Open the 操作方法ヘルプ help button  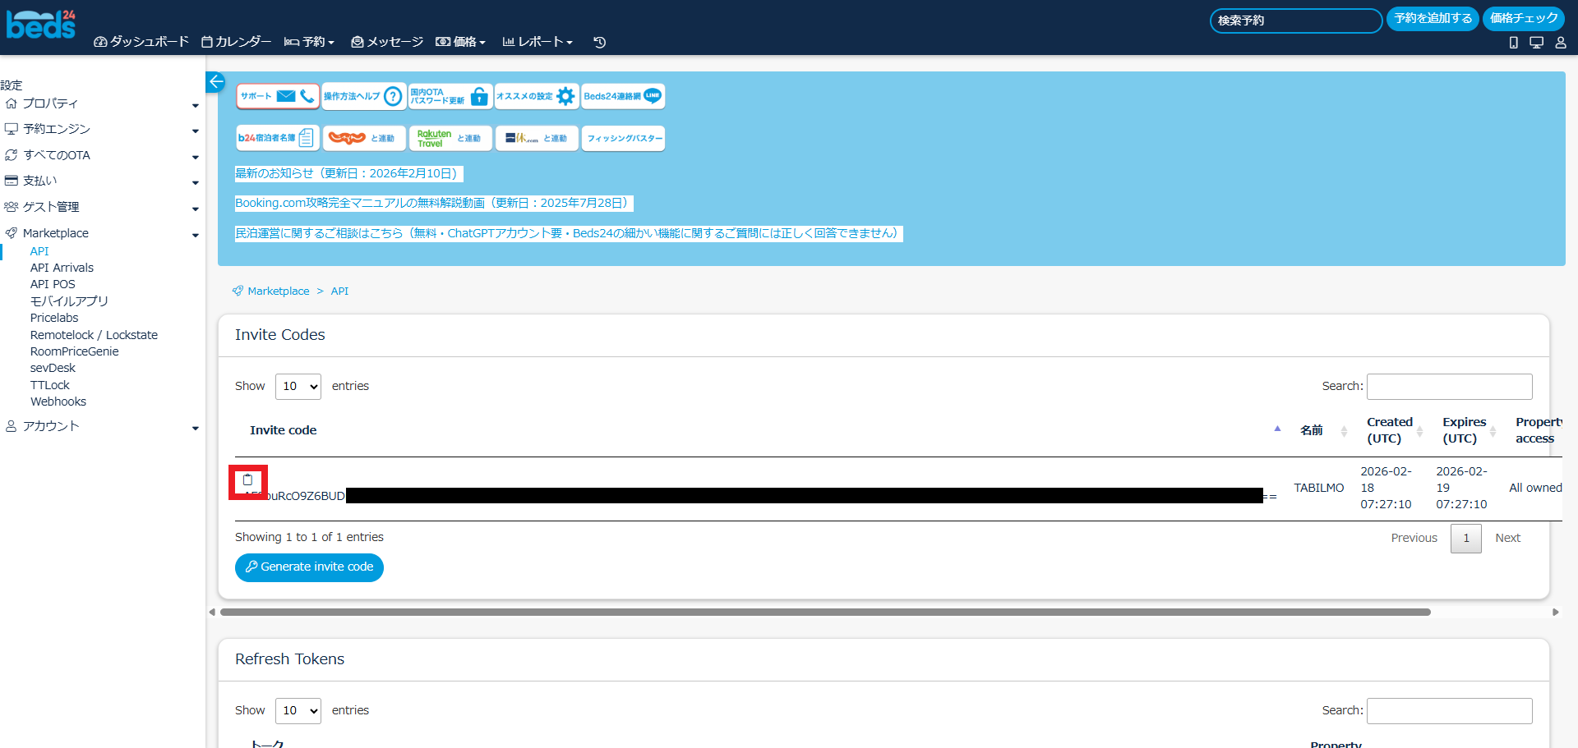[363, 96]
